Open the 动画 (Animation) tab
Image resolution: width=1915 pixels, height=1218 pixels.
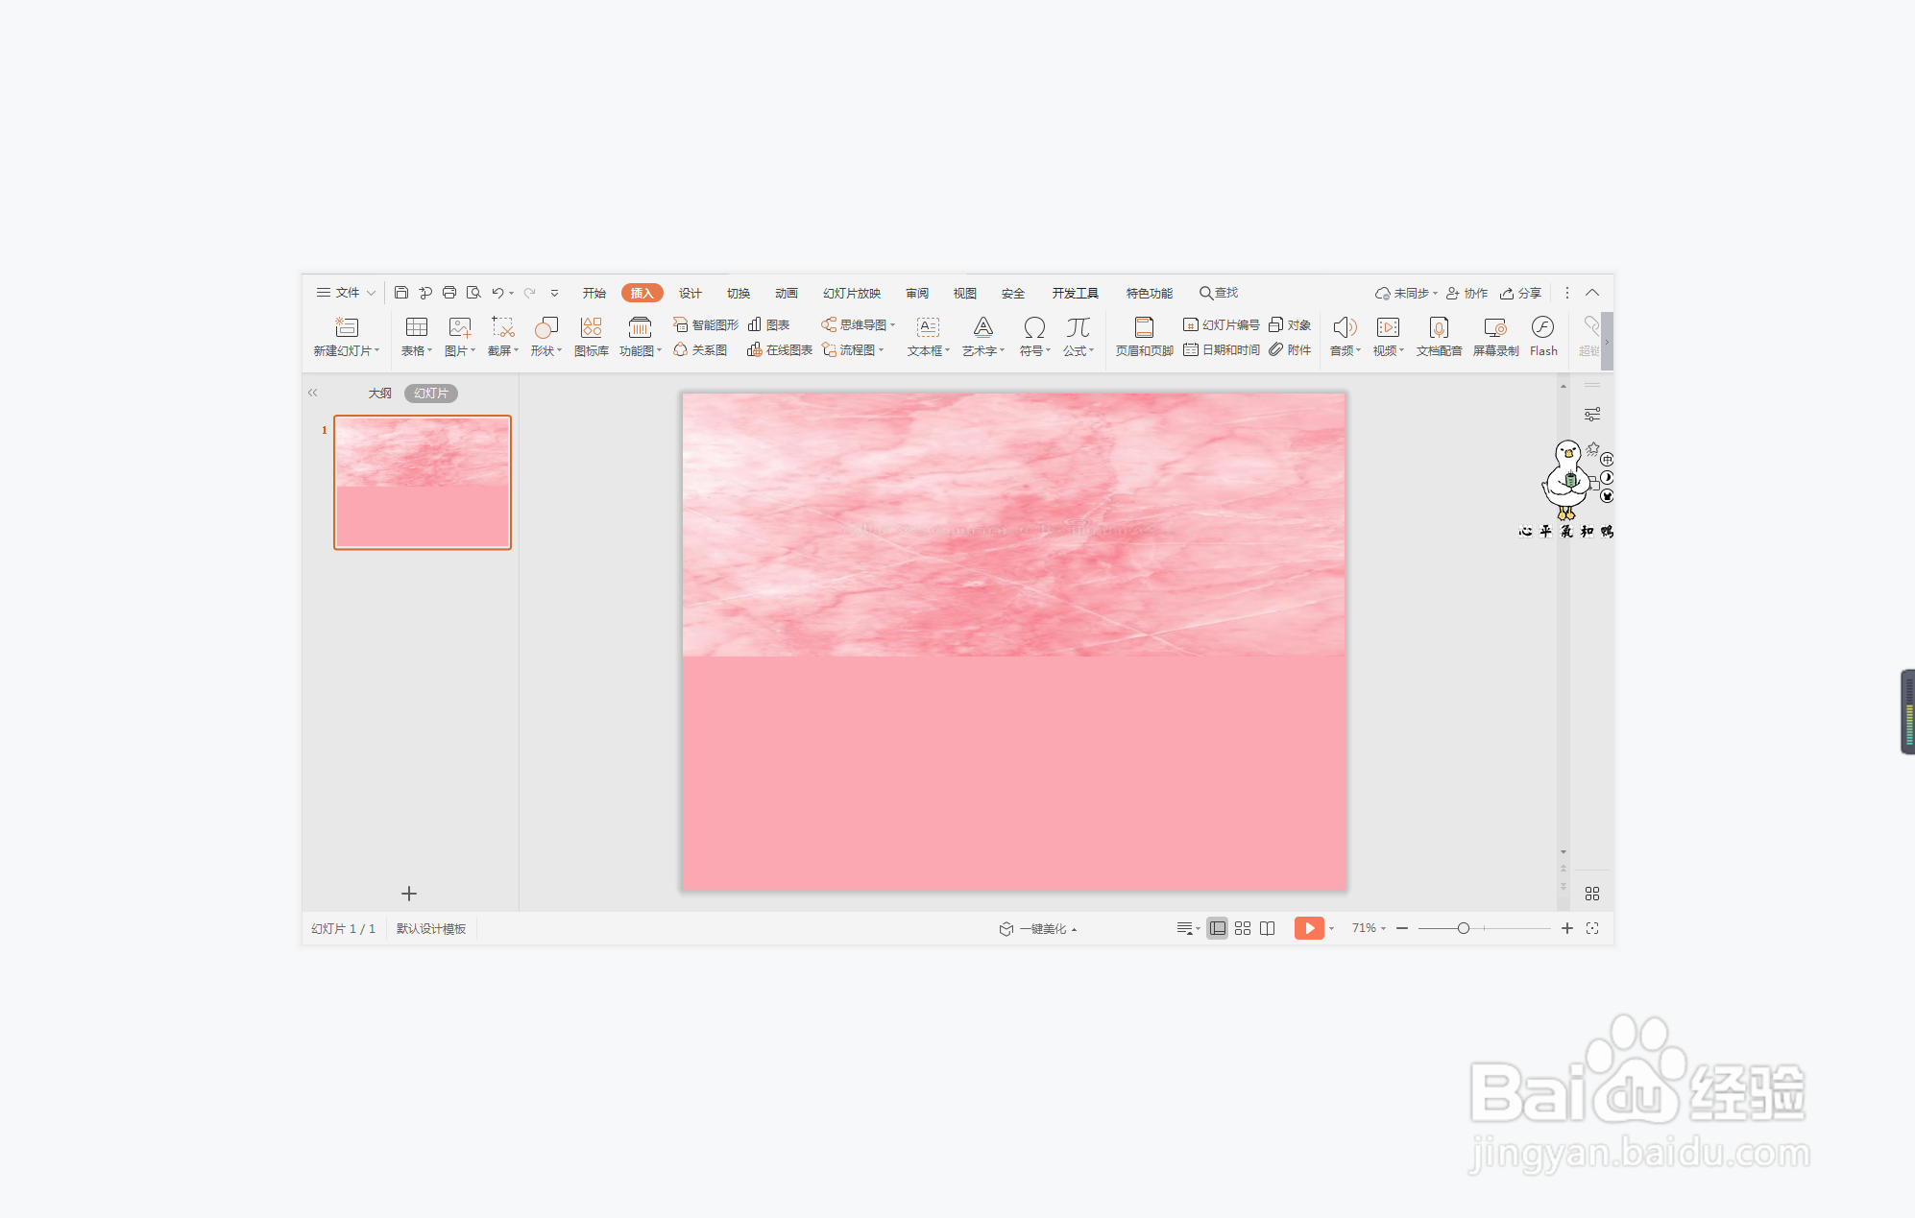[x=787, y=293]
